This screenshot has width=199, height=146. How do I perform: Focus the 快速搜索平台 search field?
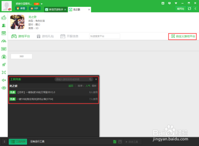pos(105,36)
